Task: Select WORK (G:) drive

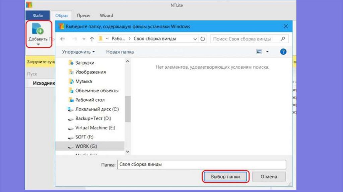Action: point(90,146)
